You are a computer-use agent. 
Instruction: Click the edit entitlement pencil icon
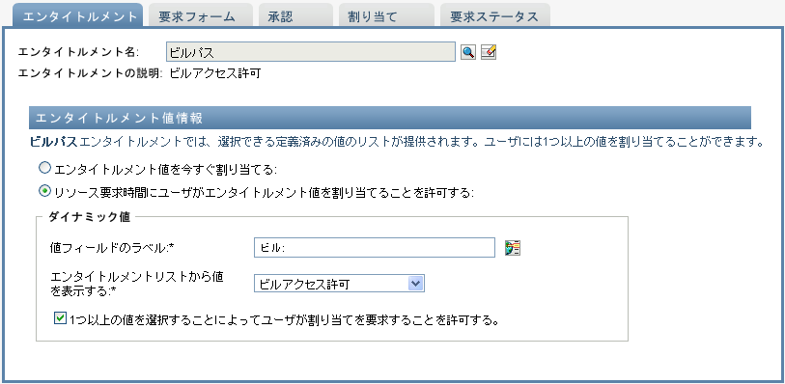489,52
